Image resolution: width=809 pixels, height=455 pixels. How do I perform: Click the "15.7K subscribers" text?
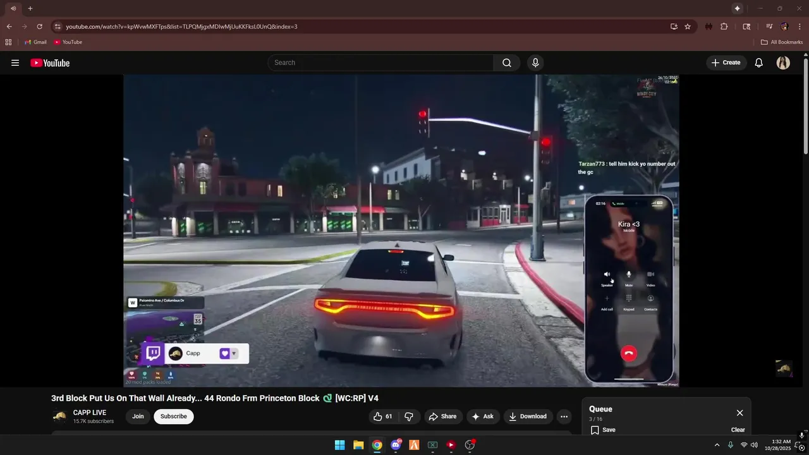click(94, 422)
